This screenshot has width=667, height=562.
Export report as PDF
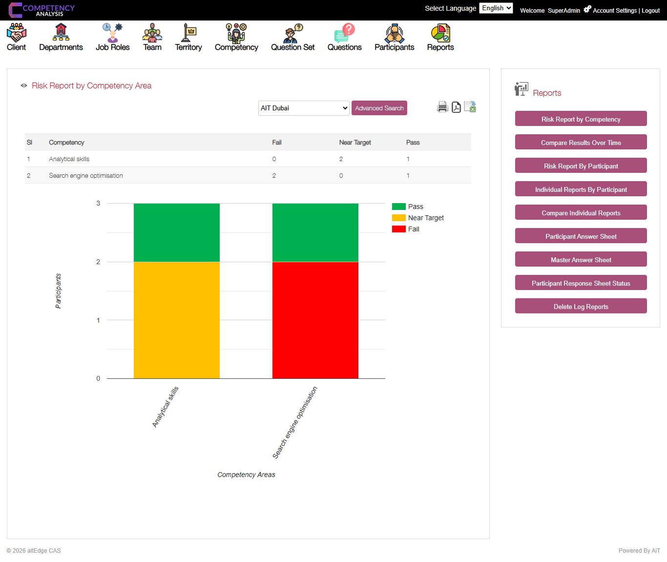pyautogui.click(x=456, y=106)
